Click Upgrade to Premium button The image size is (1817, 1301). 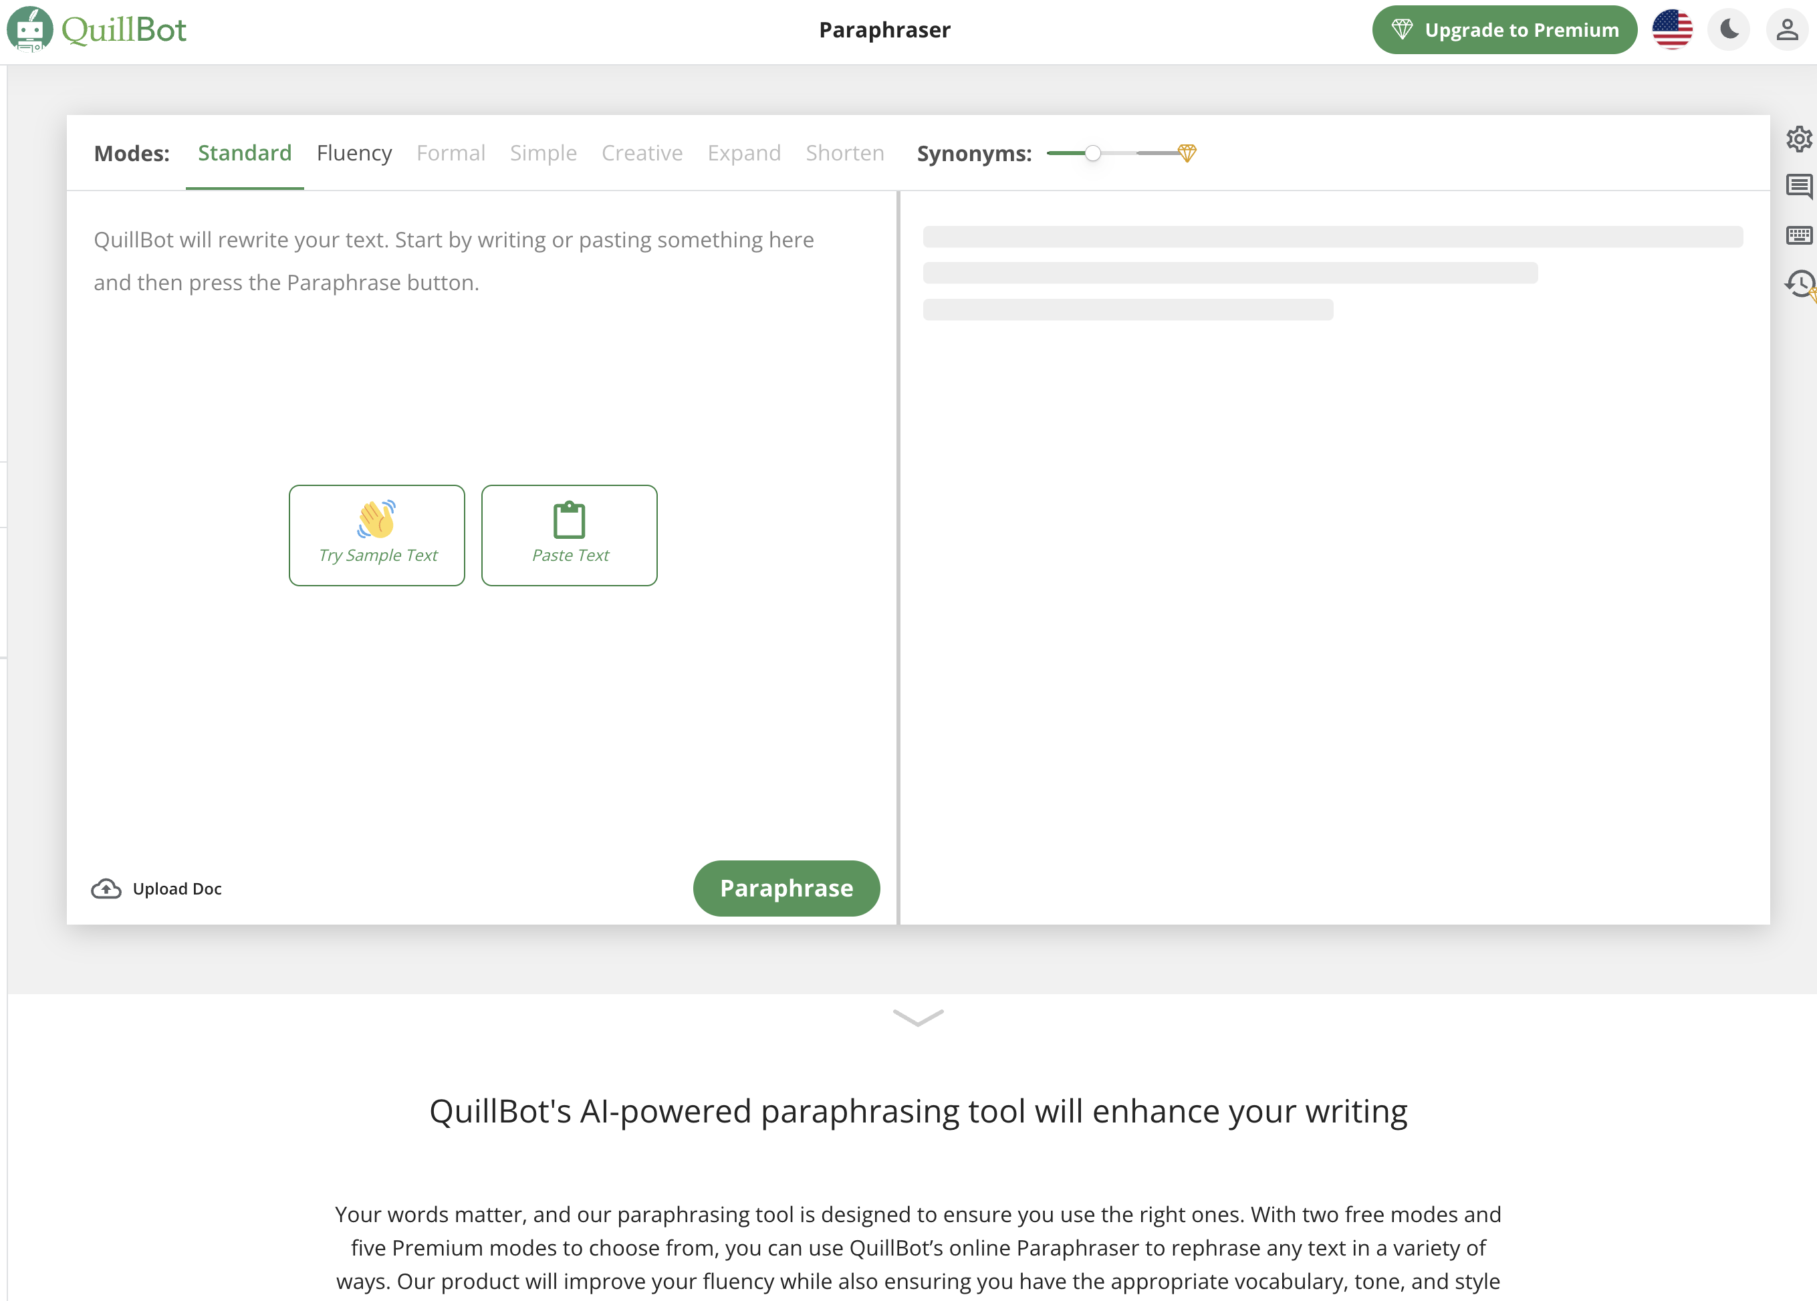pos(1503,29)
